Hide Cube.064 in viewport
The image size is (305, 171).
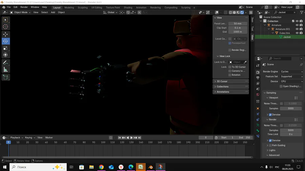297,33
